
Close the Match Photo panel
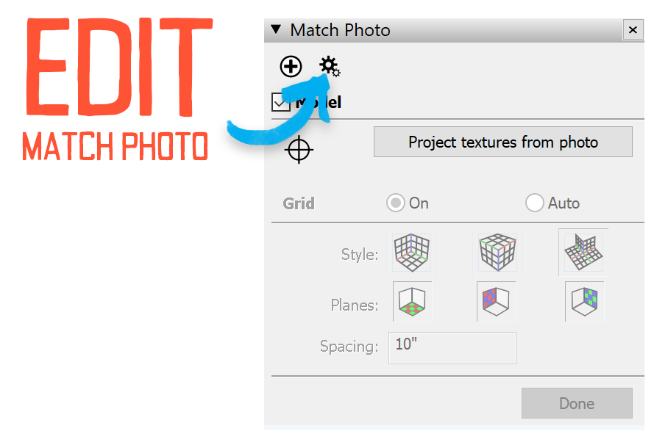633,30
